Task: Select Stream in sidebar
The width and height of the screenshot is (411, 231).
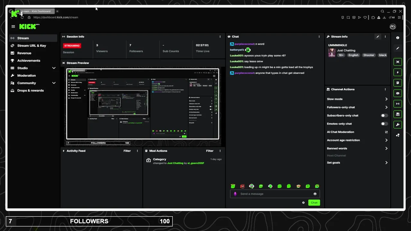Action: (33, 38)
